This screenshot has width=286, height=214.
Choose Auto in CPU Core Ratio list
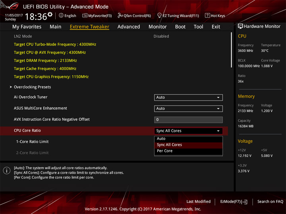pos(188,139)
